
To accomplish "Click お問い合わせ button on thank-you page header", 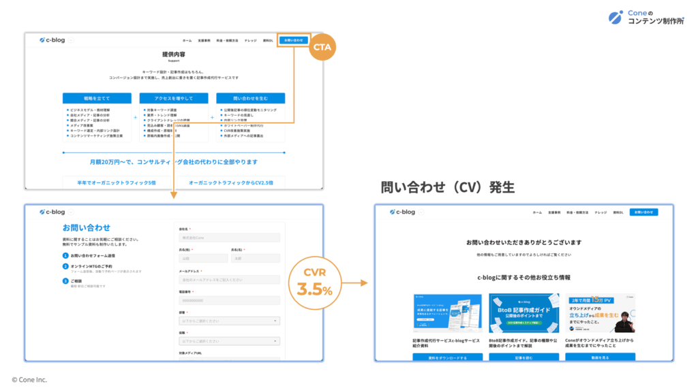I will (x=643, y=212).
